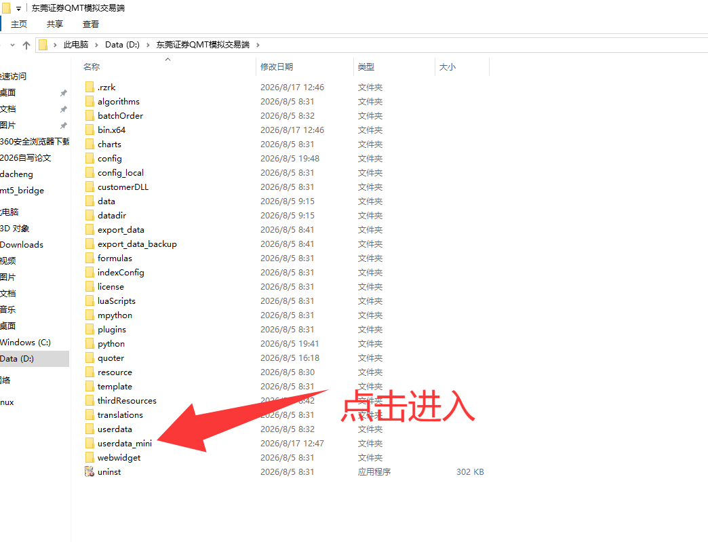708x542 pixels.
Task: Select the export_data_backup folder name
Action: point(137,244)
